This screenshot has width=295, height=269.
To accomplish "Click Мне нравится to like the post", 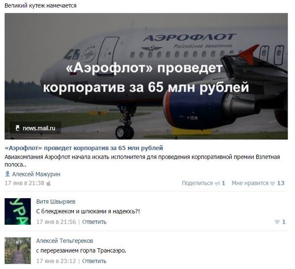I will click(x=250, y=183).
